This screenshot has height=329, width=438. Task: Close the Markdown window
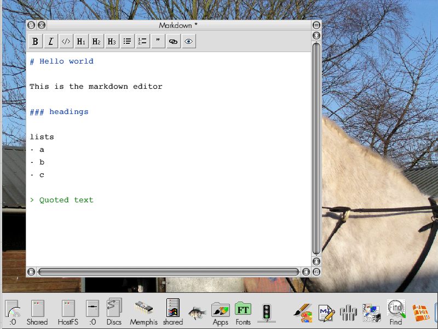[x=42, y=25]
